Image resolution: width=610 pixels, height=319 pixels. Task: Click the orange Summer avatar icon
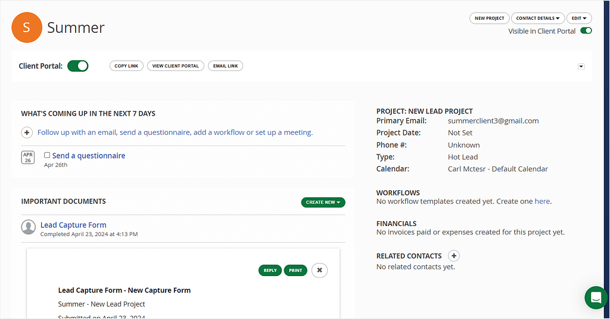click(x=27, y=28)
